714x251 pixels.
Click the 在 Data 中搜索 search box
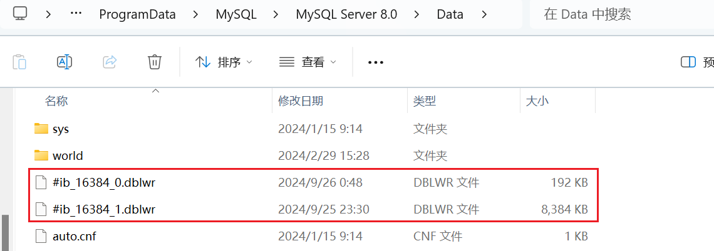tap(621, 14)
